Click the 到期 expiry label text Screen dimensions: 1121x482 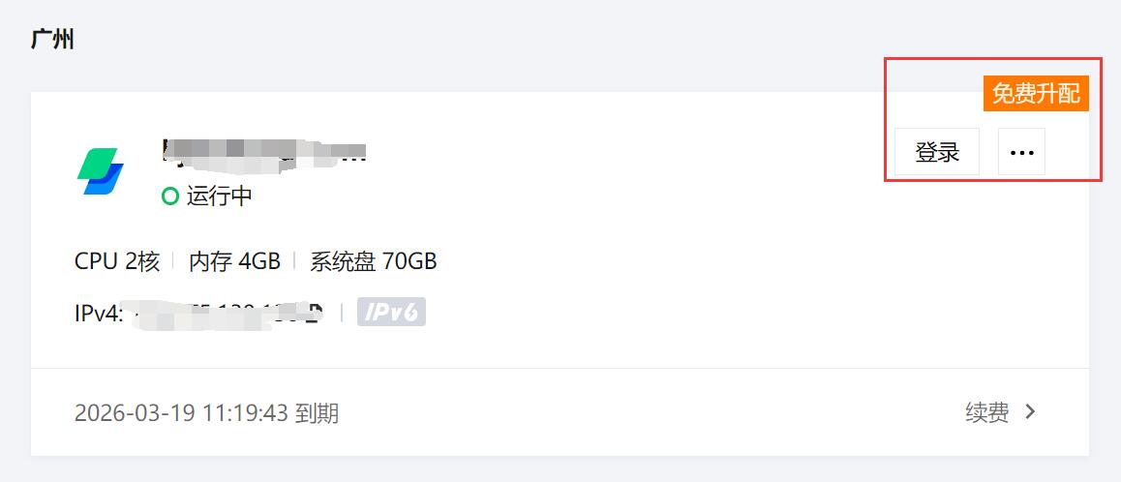coord(318,412)
